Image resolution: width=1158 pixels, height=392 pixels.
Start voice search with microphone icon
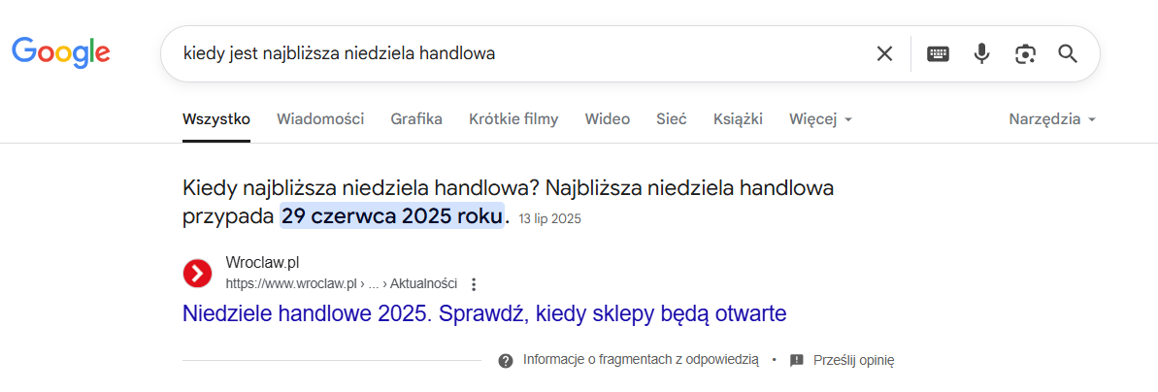point(981,53)
